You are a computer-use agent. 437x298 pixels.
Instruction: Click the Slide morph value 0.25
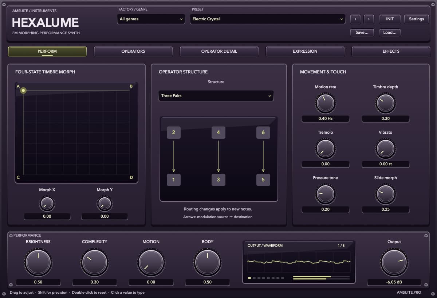386,209
